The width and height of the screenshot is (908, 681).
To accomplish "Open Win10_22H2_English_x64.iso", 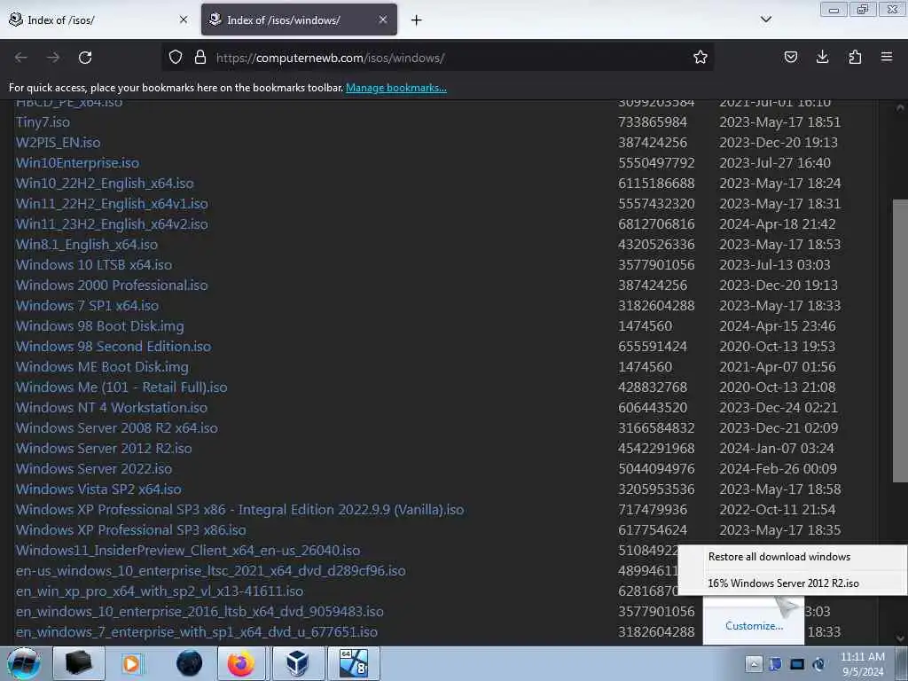I will (x=105, y=183).
